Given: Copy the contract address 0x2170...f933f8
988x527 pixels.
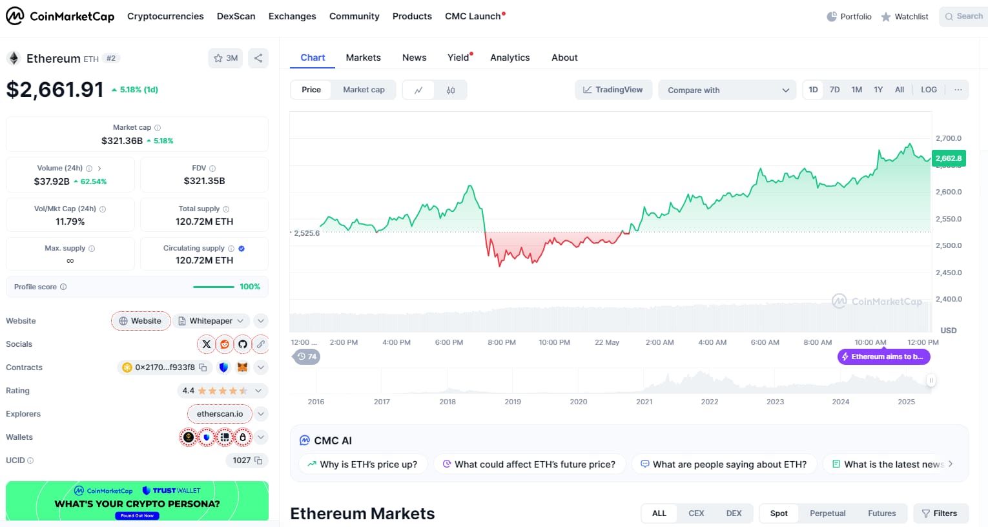Looking at the screenshot, I should point(203,367).
